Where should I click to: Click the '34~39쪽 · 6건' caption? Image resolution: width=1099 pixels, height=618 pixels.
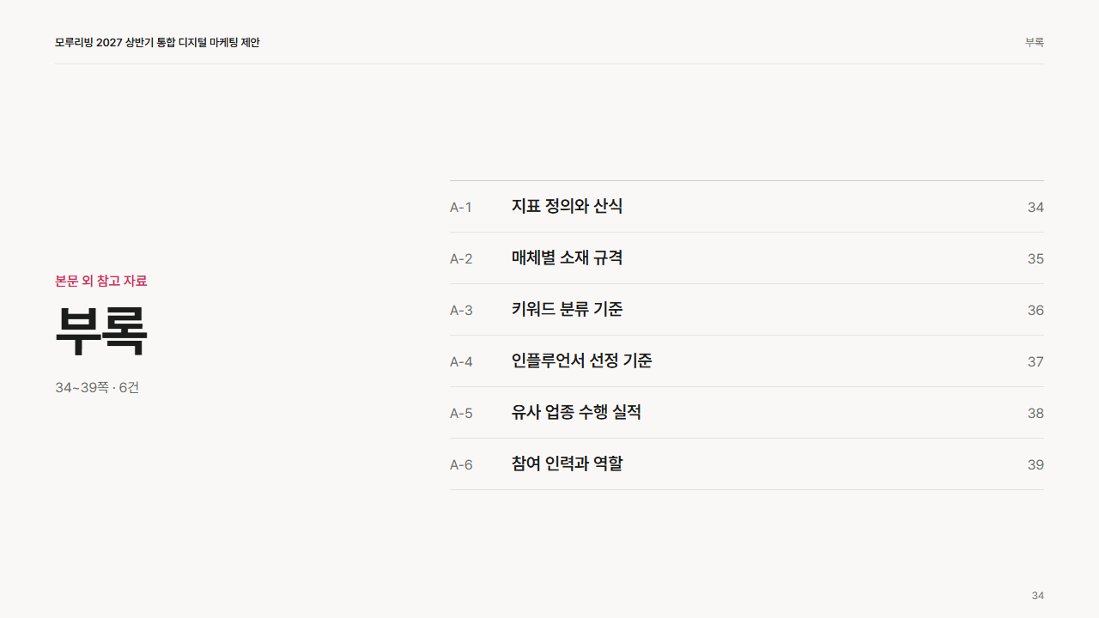(97, 387)
